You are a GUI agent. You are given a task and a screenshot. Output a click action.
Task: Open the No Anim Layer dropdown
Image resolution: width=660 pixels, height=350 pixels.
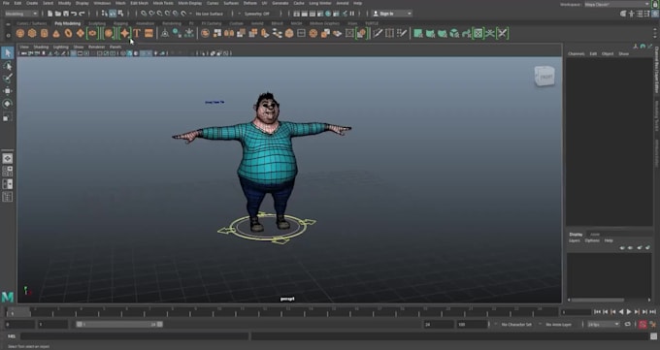pos(558,325)
